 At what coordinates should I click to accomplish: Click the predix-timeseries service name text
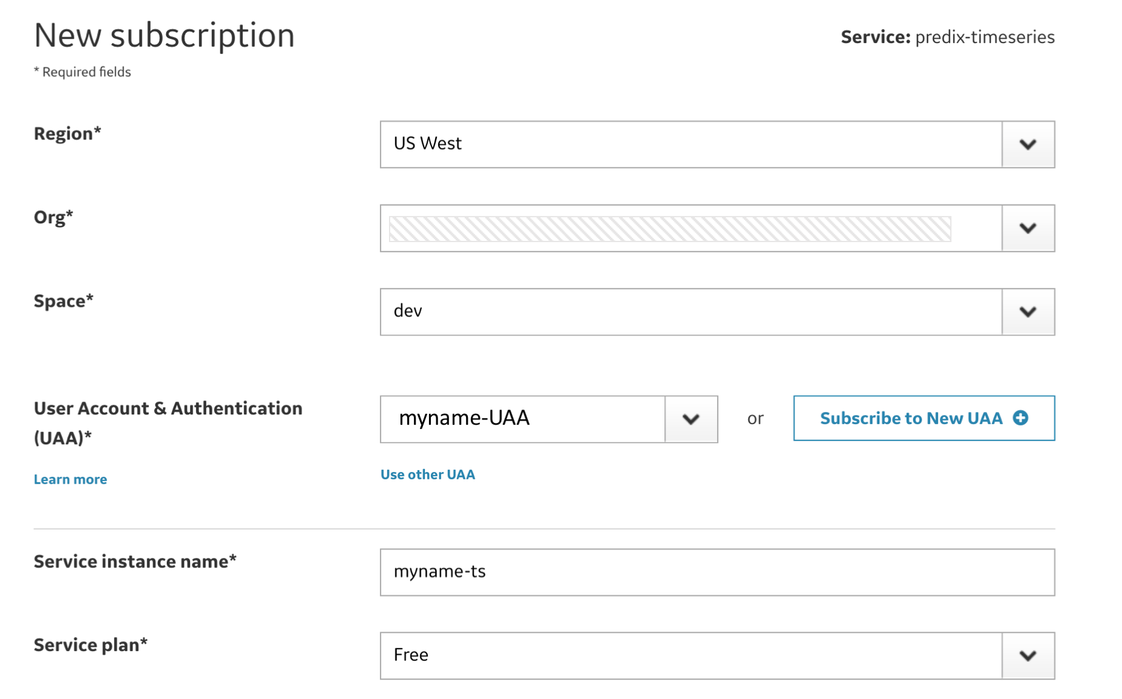pos(984,37)
